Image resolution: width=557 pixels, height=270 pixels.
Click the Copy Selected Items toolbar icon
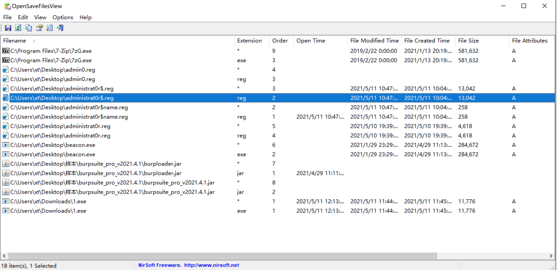[x=29, y=28]
